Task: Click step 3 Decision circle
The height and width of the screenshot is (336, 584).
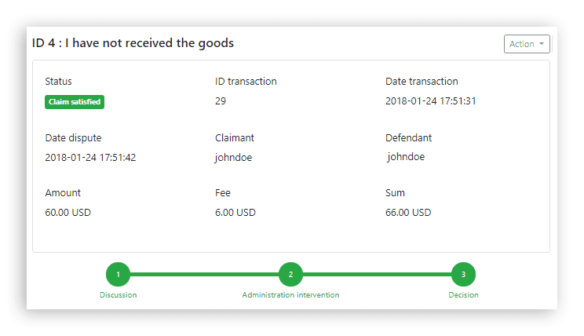Action: (463, 274)
